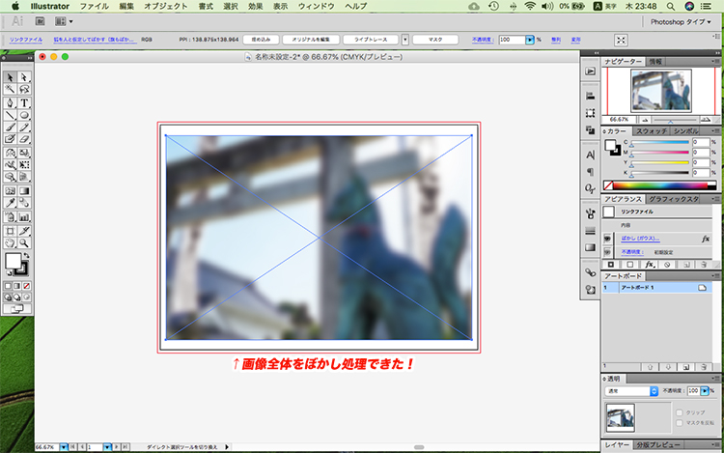The height and width of the screenshot is (453, 724).
Task: Select the Lasso tool
Action: tap(24, 89)
